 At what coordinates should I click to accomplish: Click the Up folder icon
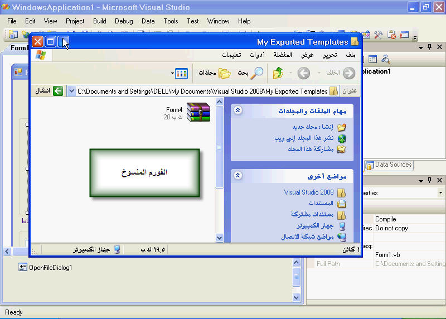[278, 73]
